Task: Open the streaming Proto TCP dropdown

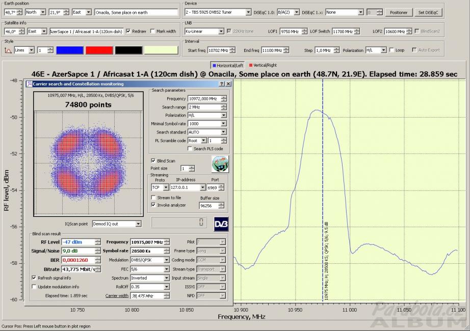Action: [166, 187]
